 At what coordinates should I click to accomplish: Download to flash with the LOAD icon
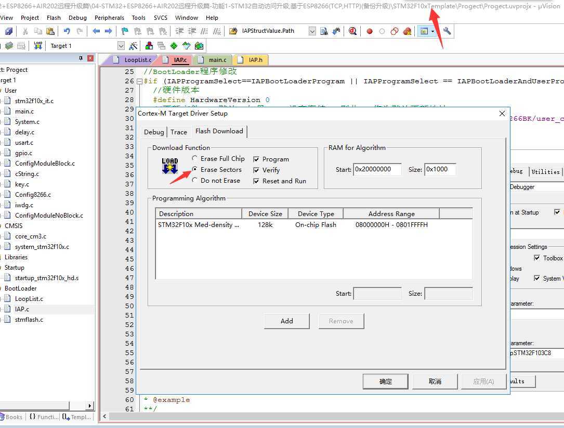(x=38, y=46)
